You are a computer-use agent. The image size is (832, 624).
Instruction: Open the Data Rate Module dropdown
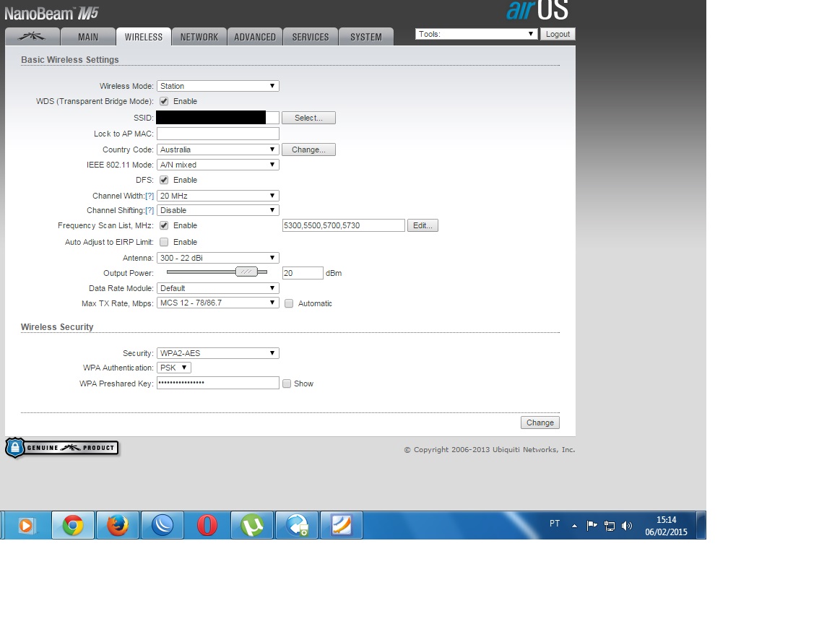(217, 288)
